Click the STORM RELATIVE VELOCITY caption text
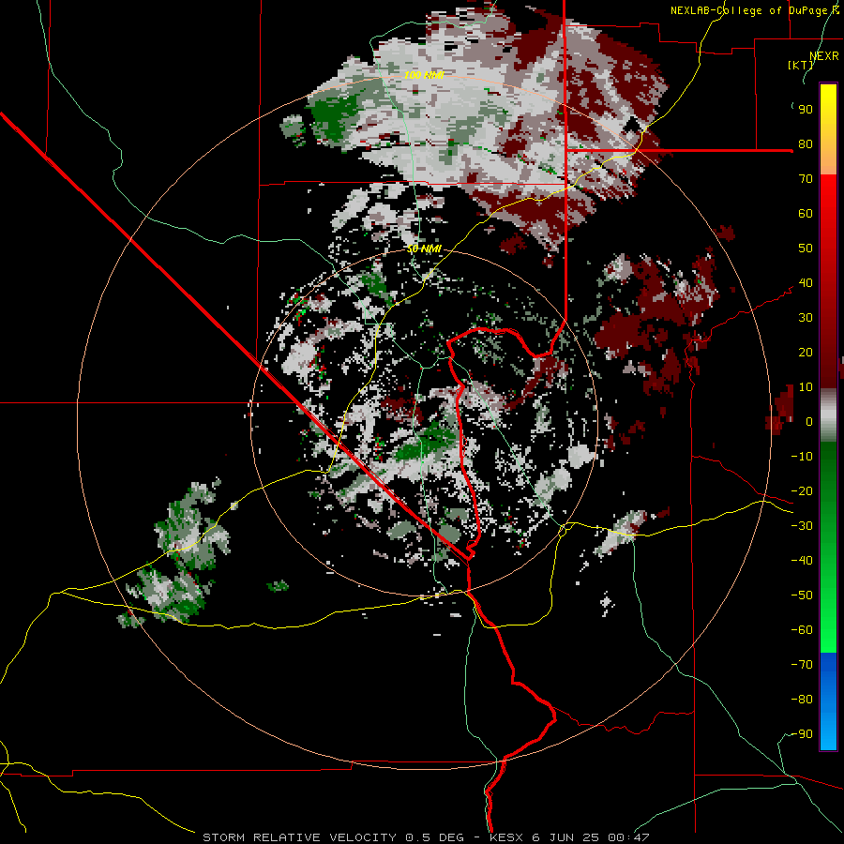Viewport: 844px width, 844px height. (x=300, y=837)
